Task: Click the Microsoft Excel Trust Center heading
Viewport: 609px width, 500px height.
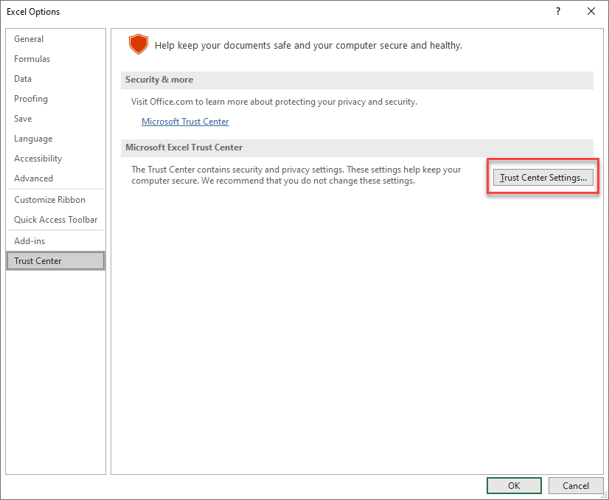Action: (184, 147)
